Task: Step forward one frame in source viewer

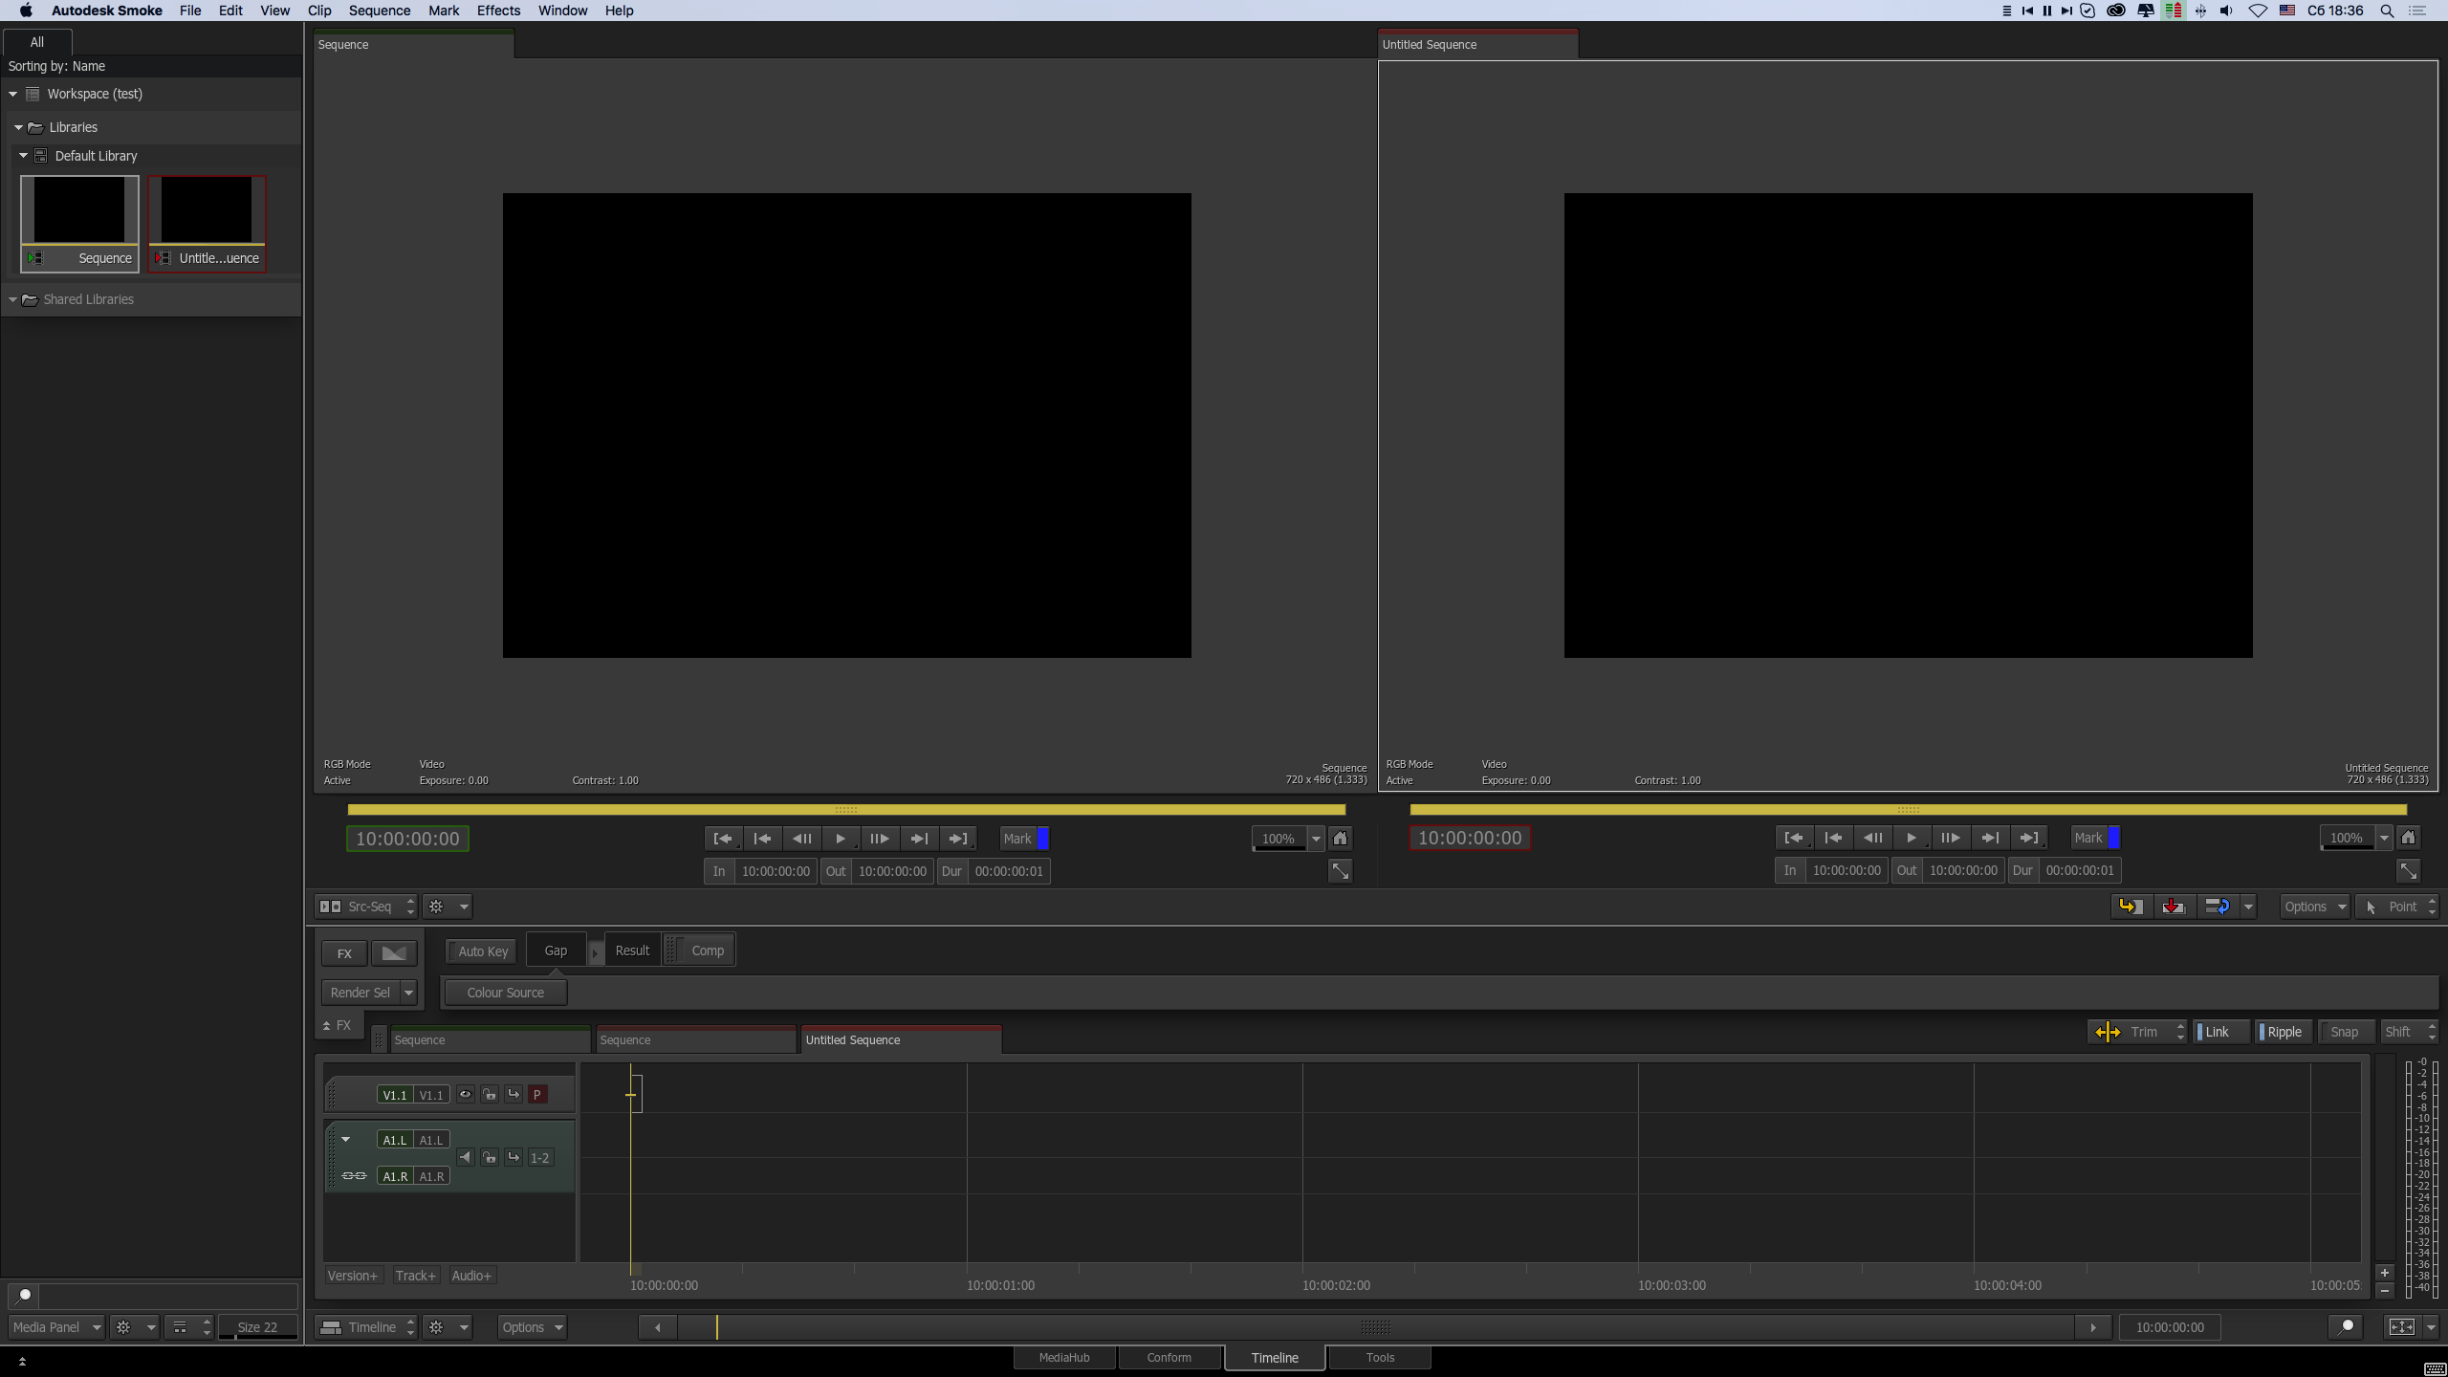Action: coord(880,839)
